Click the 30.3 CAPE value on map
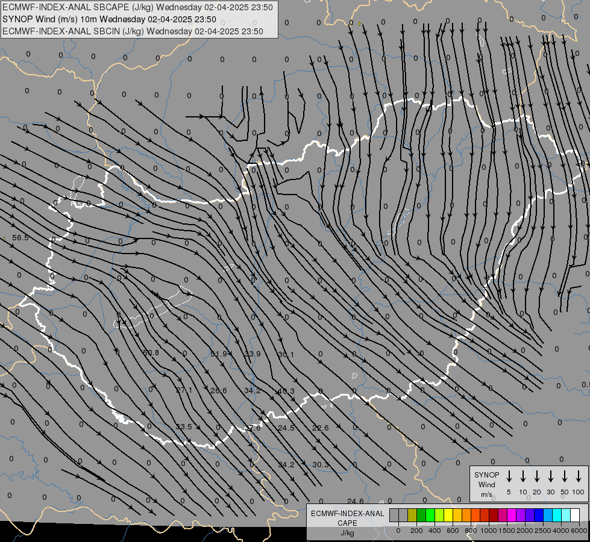 321,465
